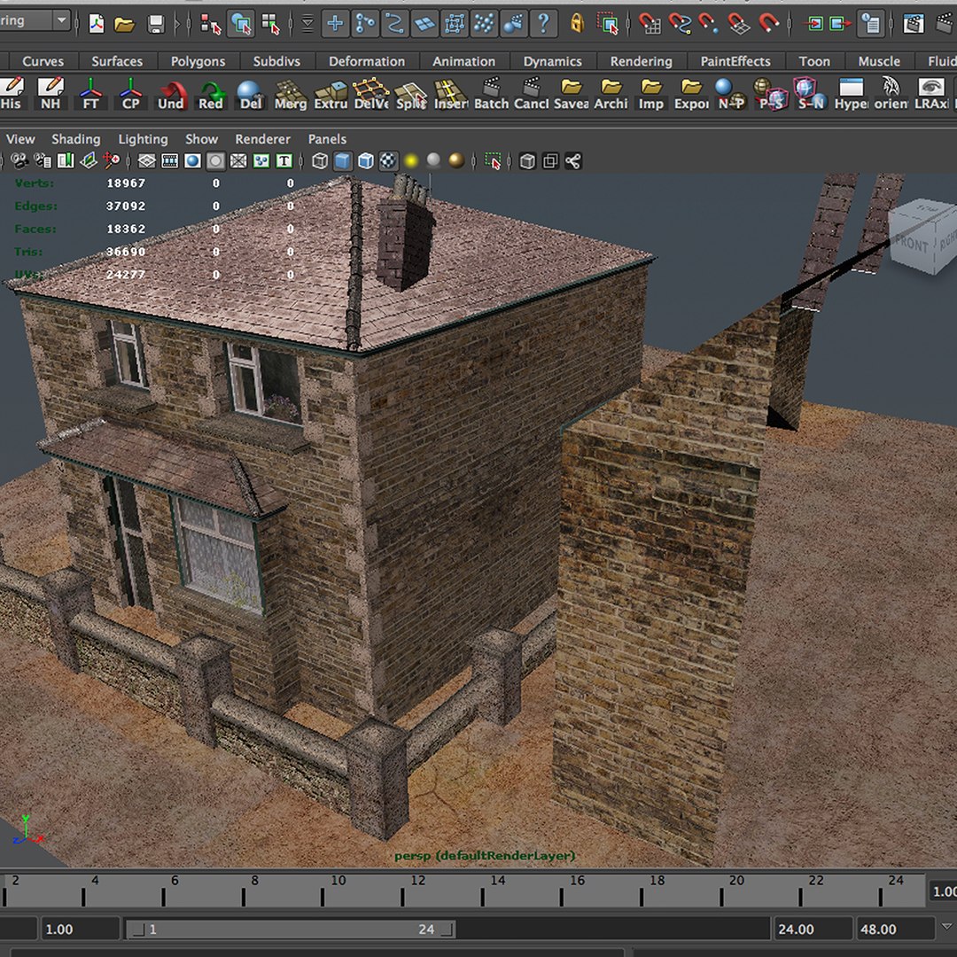
Task: Toggle rendering selection mask icon
Action: click(514, 24)
